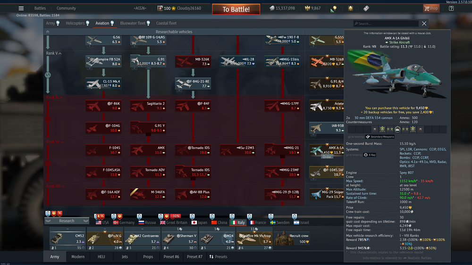Select the MB-326K aircraft
This screenshot has width=472, height=265.
[x=193, y=62]
